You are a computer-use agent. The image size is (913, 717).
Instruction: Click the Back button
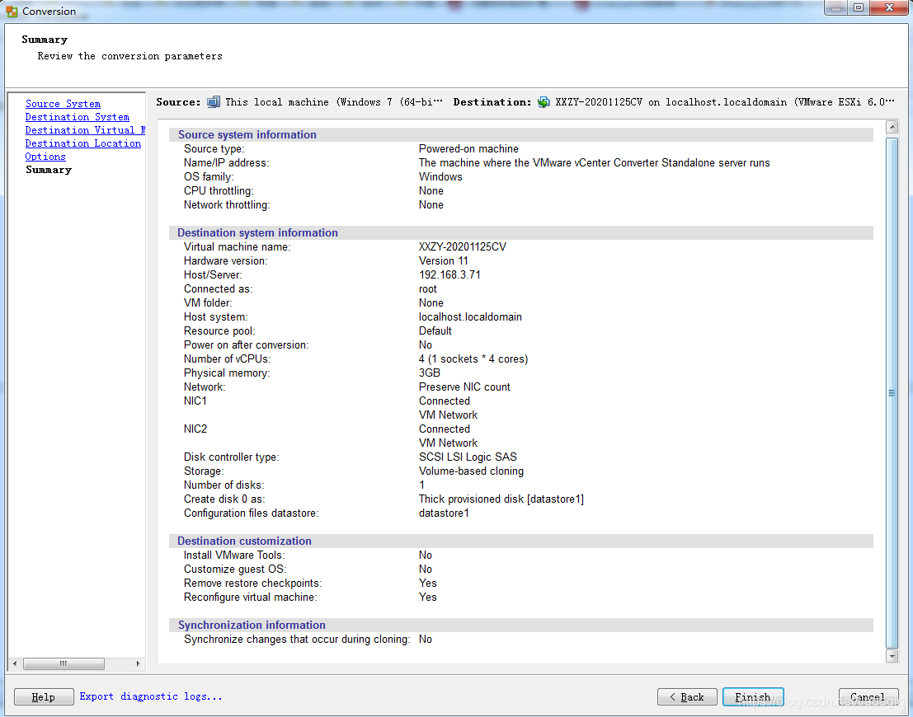(687, 696)
